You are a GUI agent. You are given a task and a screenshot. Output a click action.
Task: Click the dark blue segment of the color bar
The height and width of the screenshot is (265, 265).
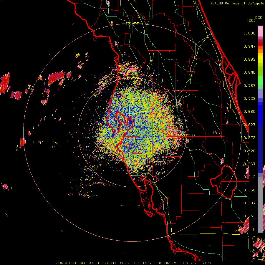click(x=260, y=150)
